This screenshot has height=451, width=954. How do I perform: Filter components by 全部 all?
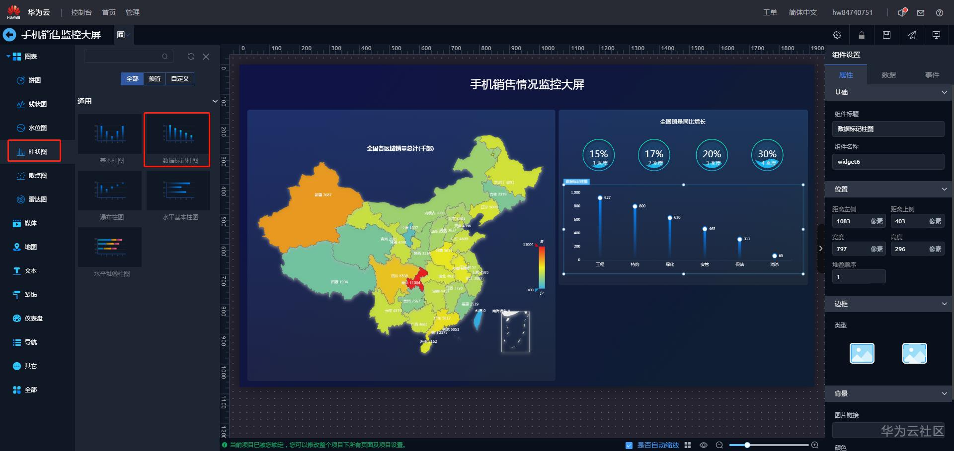[x=132, y=79]
